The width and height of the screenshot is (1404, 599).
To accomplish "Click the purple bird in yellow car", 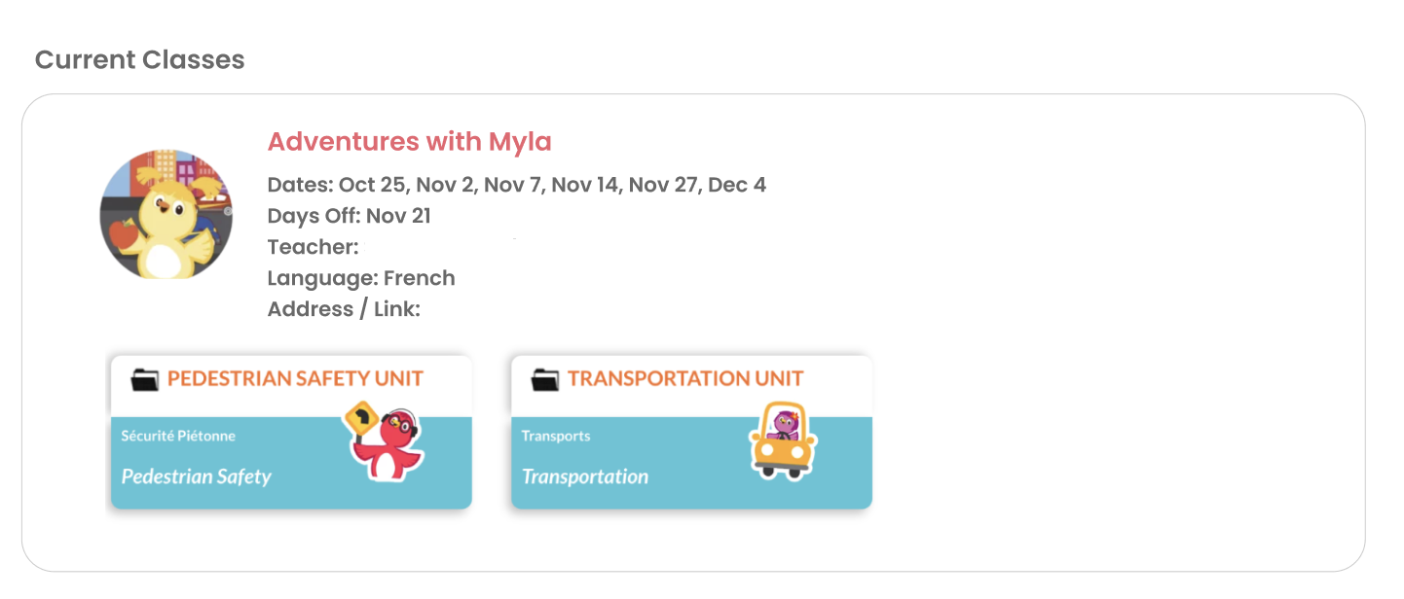I will point(781,440).
